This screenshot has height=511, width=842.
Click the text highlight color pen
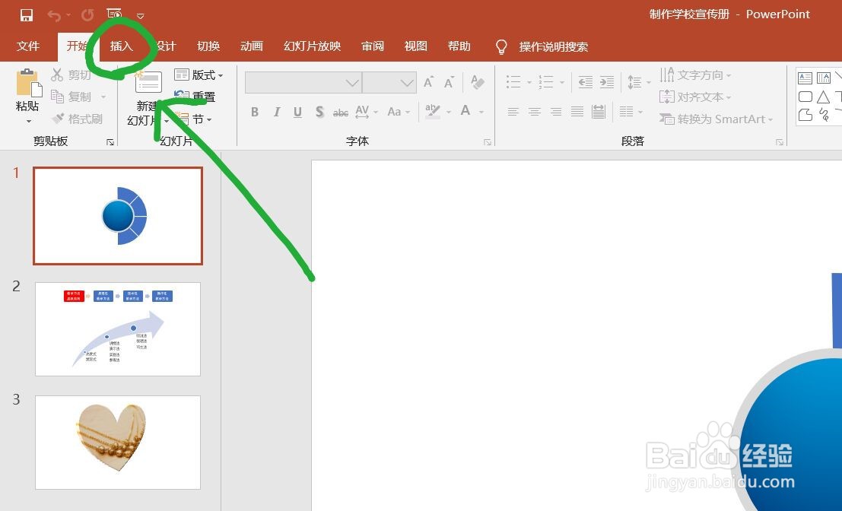pos(433,111)
